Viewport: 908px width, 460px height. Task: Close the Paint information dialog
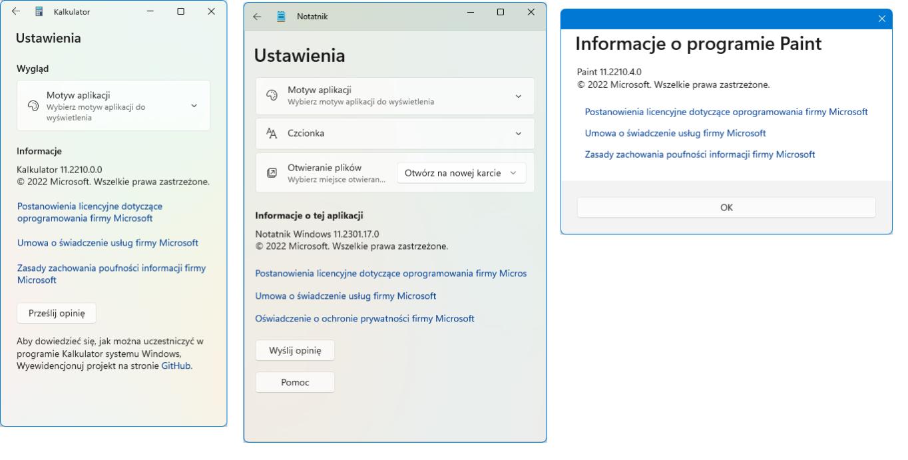click(883, 19)
